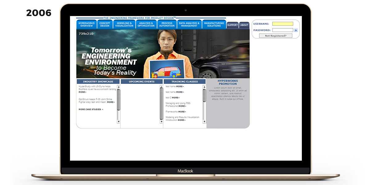
Task: Open MORE link for Frameworks class
Action: pyautogui.click(x=182, y=112)
